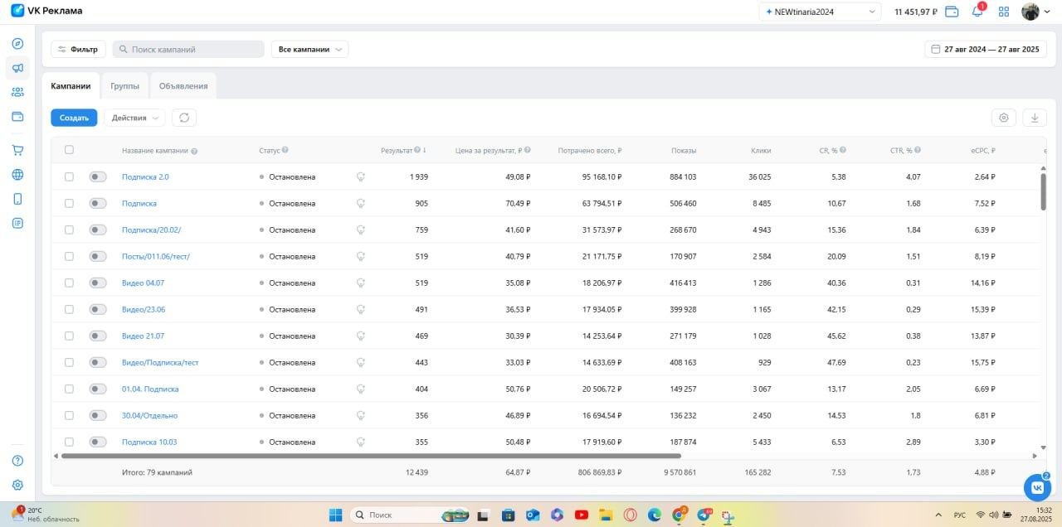Tick the checkbox for Подписка/20.02/ row
The width and height of the screenshot is (1062, 527).
[x=69, y=230]
